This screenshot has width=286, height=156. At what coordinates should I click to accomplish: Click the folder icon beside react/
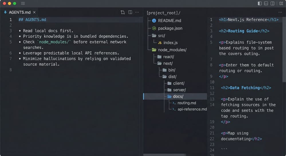(159, 57)
